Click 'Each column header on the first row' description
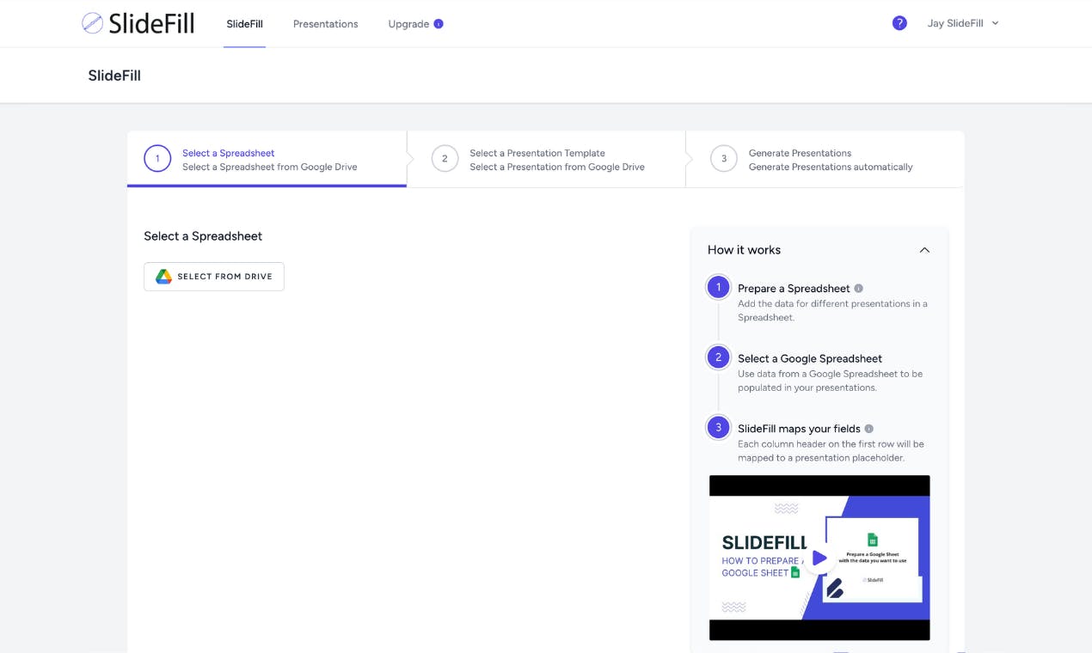 click(x=831, y=451)
